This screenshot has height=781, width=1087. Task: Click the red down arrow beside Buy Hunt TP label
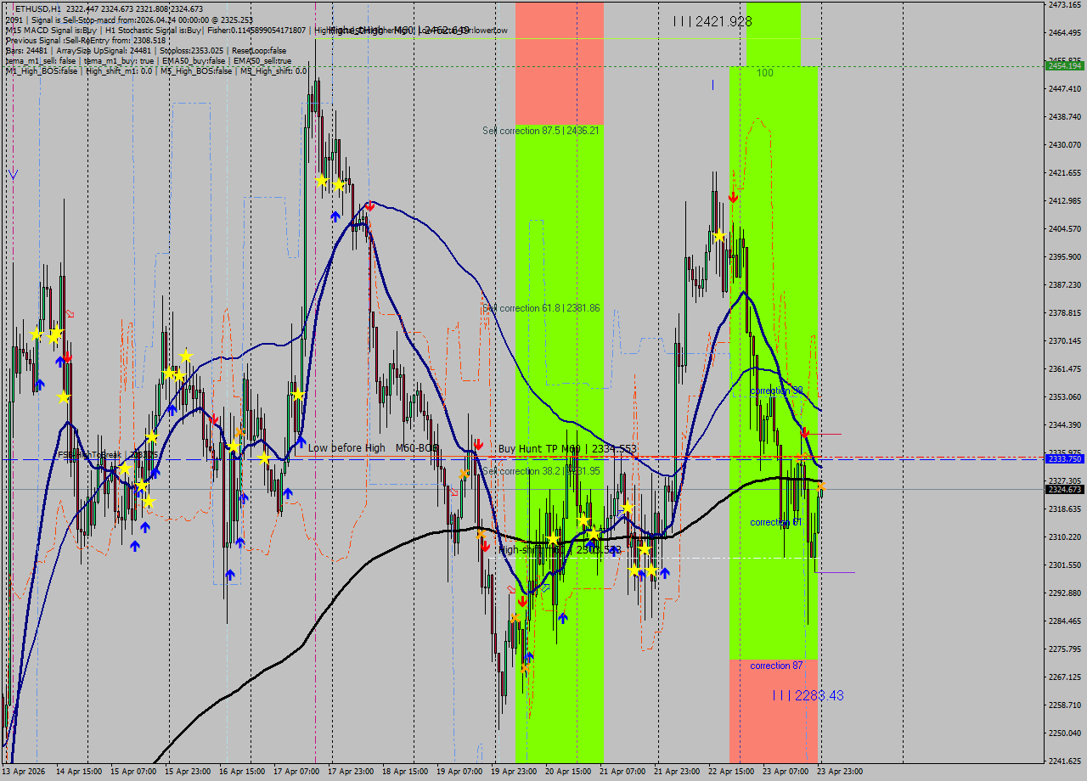[479, 444]
